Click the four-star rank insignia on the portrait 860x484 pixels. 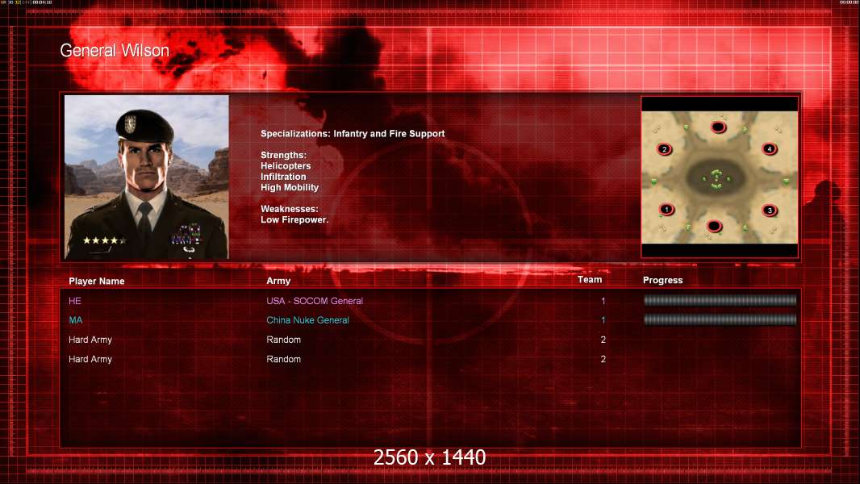[104, 240]
